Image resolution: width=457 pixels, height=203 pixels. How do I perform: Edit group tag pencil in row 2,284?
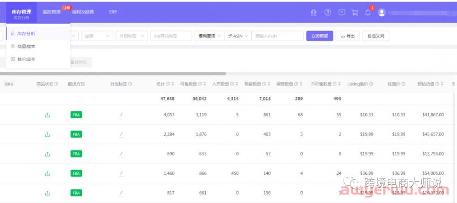pos(121,135)
